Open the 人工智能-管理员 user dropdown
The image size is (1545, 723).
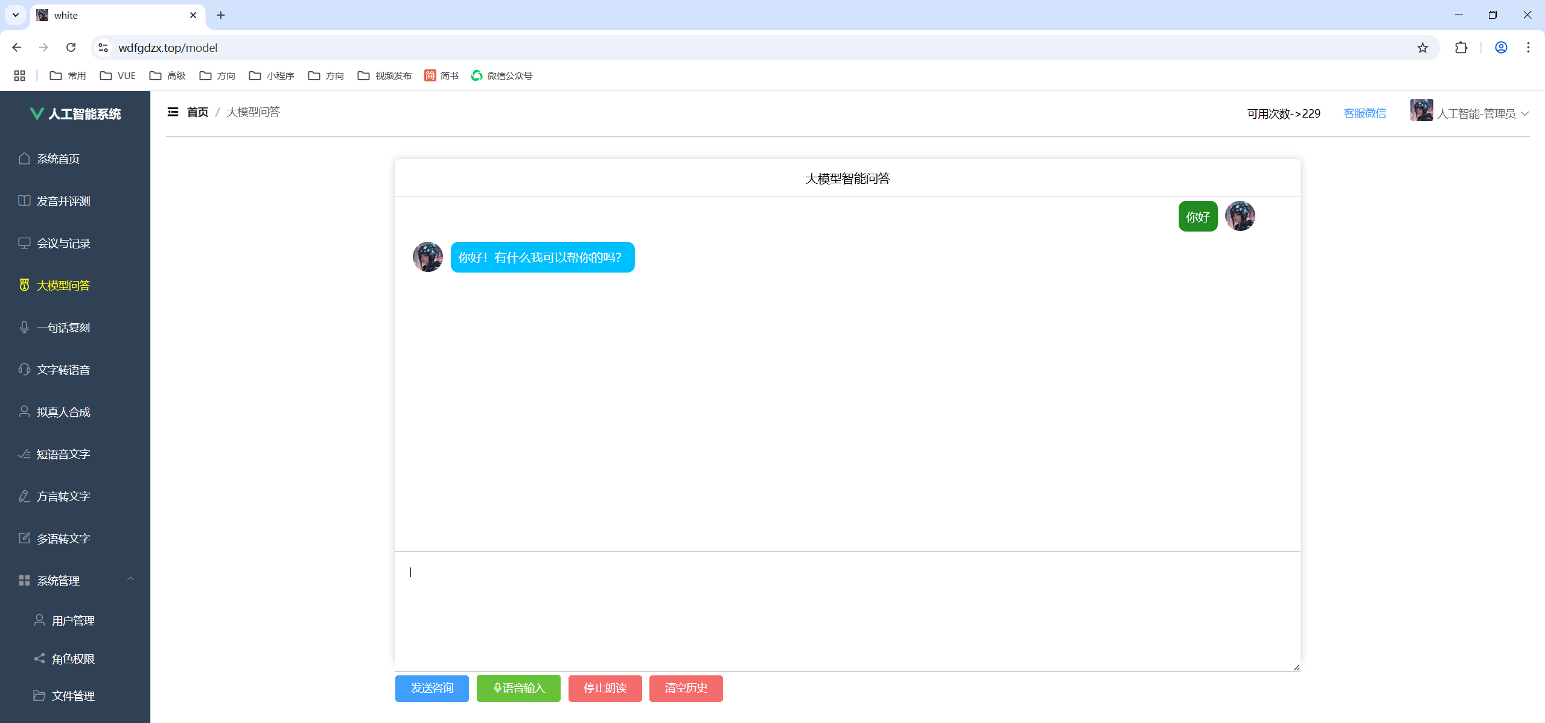pos(1470,113)
